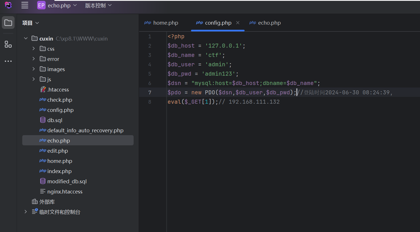The height and width of the screenshot is (232, 420).
Task: Click the .htaccess file icon
Action: point(43,90)
